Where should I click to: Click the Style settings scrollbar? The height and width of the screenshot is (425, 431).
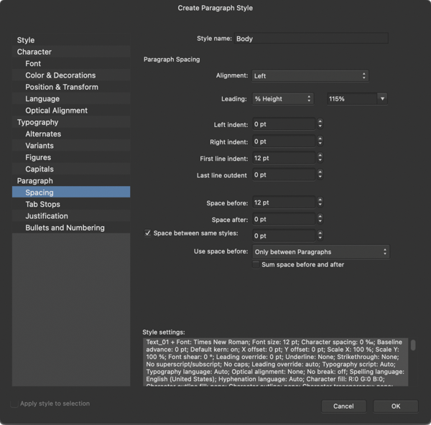point(413,345)
